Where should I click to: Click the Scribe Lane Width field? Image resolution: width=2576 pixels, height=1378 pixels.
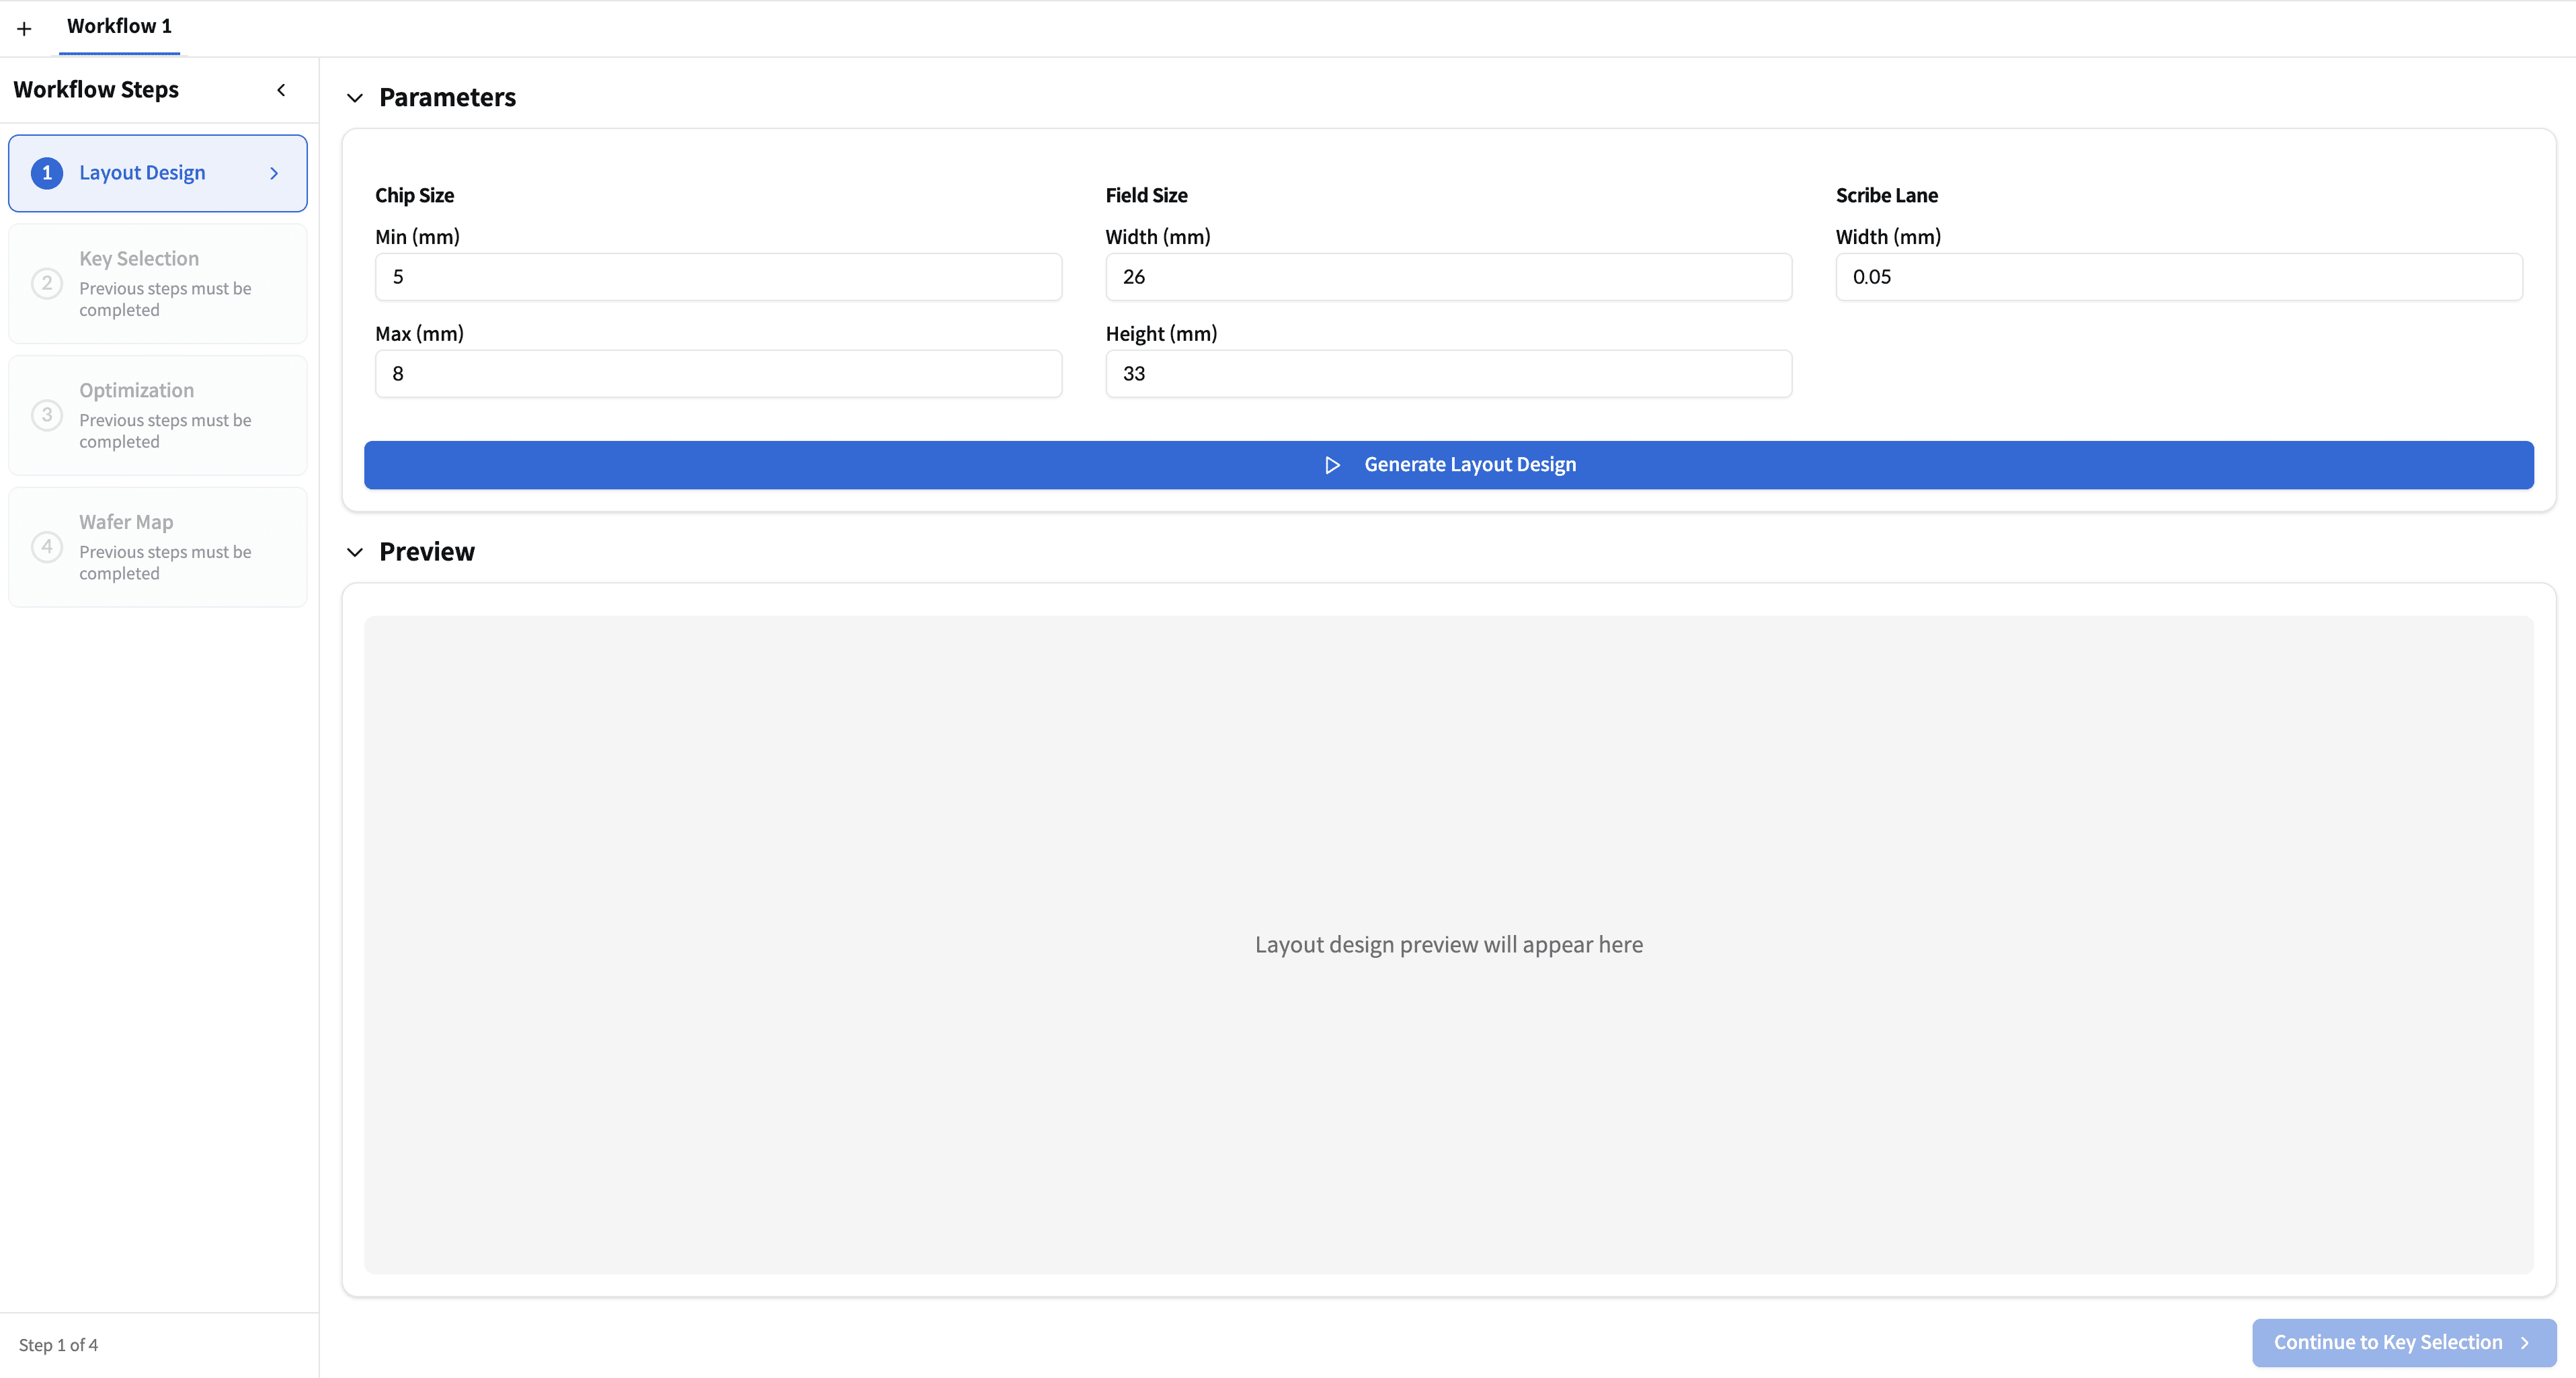coord(2179,277)
